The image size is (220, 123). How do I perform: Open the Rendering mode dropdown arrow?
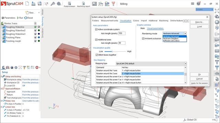[x=185, y=33]
